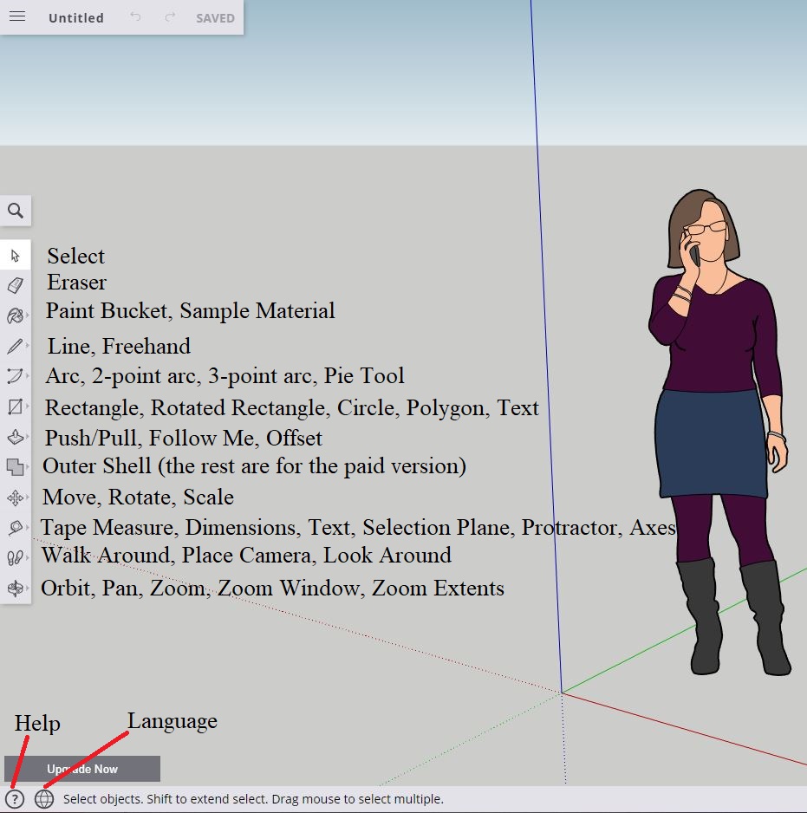Click the Redo arrow
Viewport: 807px width, 813px height.
tap(170, 17)
